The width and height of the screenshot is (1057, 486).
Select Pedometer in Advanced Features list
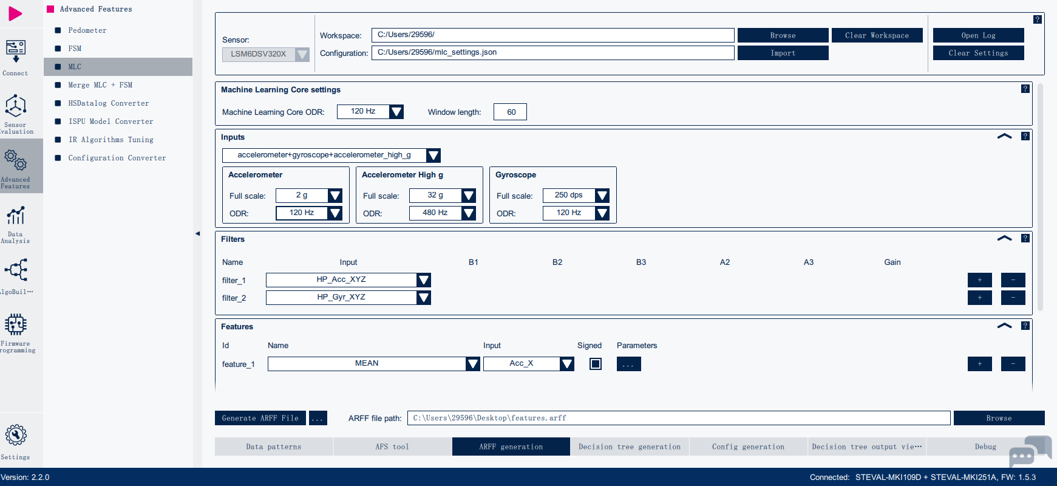(x=87, y=30)
